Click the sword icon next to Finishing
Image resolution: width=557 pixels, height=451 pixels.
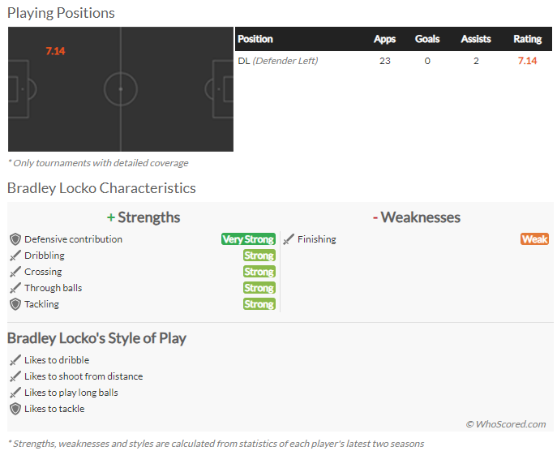tap(289, 239)
